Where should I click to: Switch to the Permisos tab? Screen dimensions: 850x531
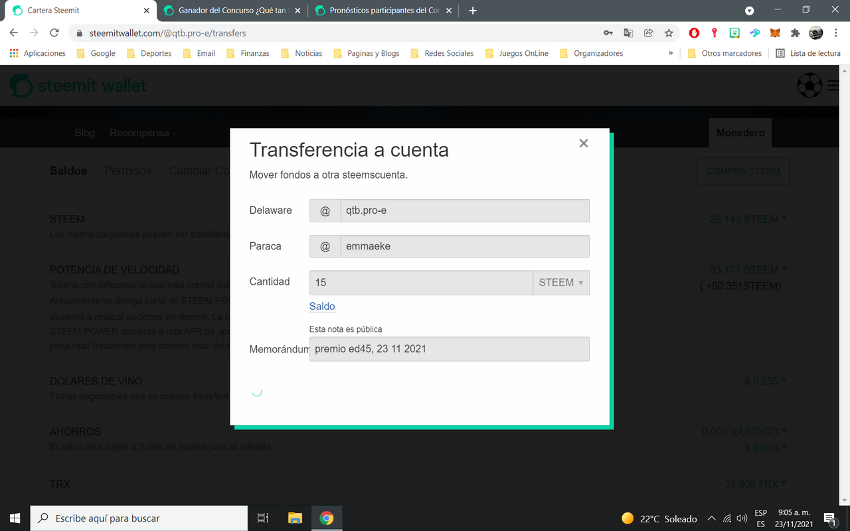point(127,171)
